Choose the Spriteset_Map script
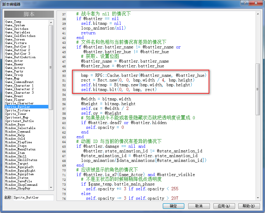This screenshot has height=213, width=265. click(17, 117)
